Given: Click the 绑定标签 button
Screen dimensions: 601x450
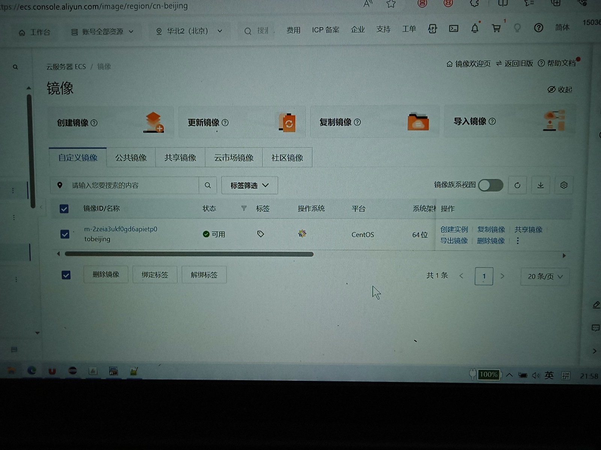Looking at the screenshot, I should click(155, 275).
